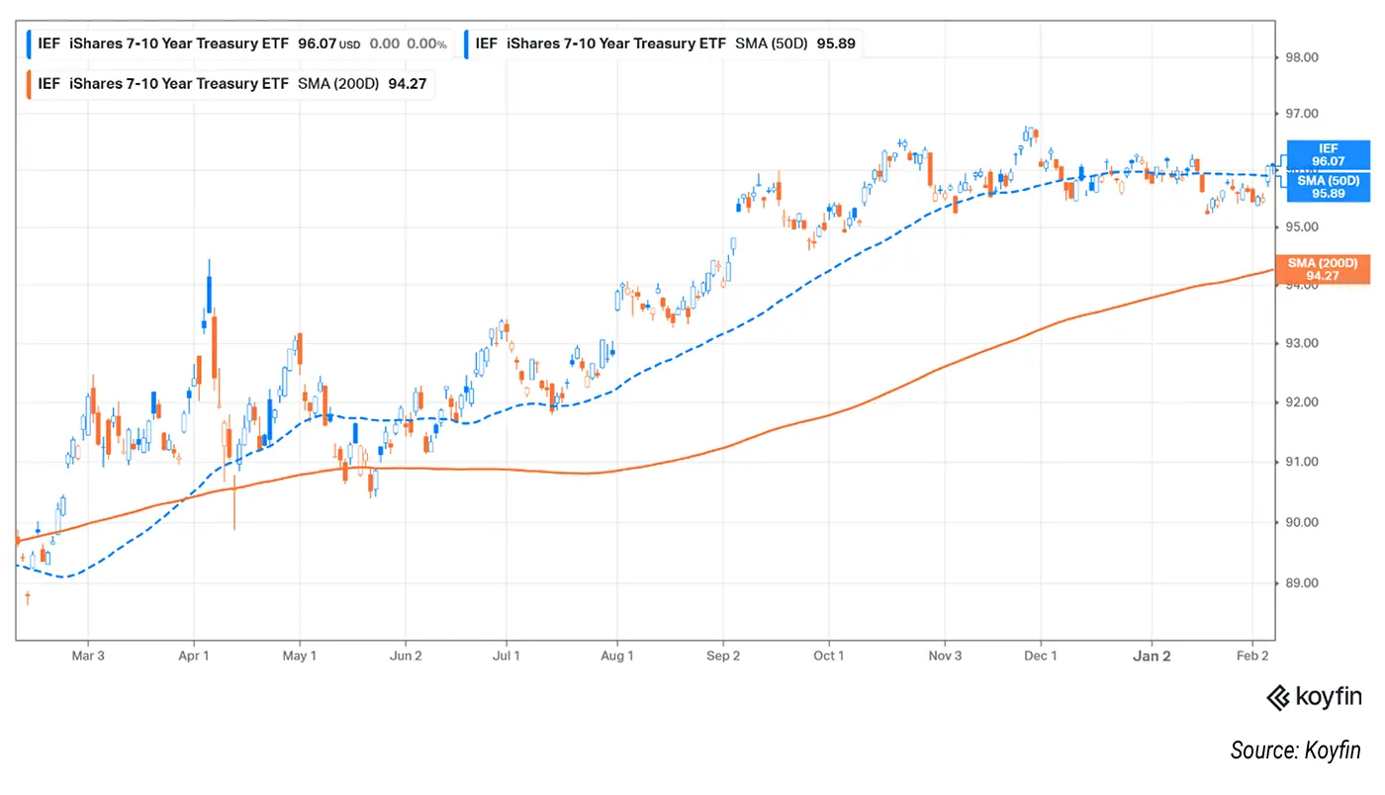Click the tall blue candlestick spike in early April

210,293
